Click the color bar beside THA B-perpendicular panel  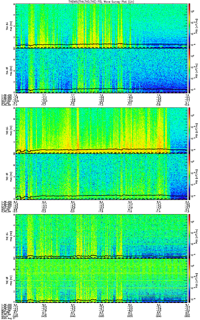coord(189,26)
